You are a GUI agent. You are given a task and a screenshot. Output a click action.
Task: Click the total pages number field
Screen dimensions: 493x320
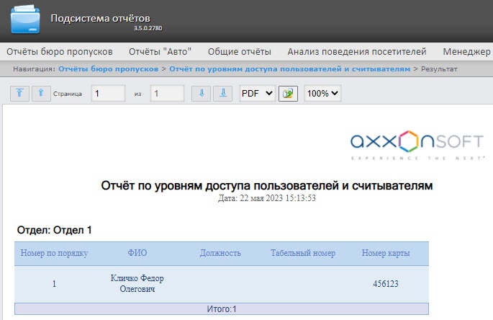(x=167, y=93)
